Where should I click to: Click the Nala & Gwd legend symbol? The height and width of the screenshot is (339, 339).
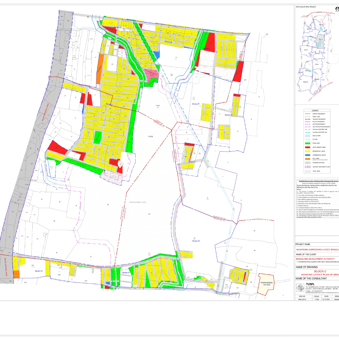click(308, 136)
